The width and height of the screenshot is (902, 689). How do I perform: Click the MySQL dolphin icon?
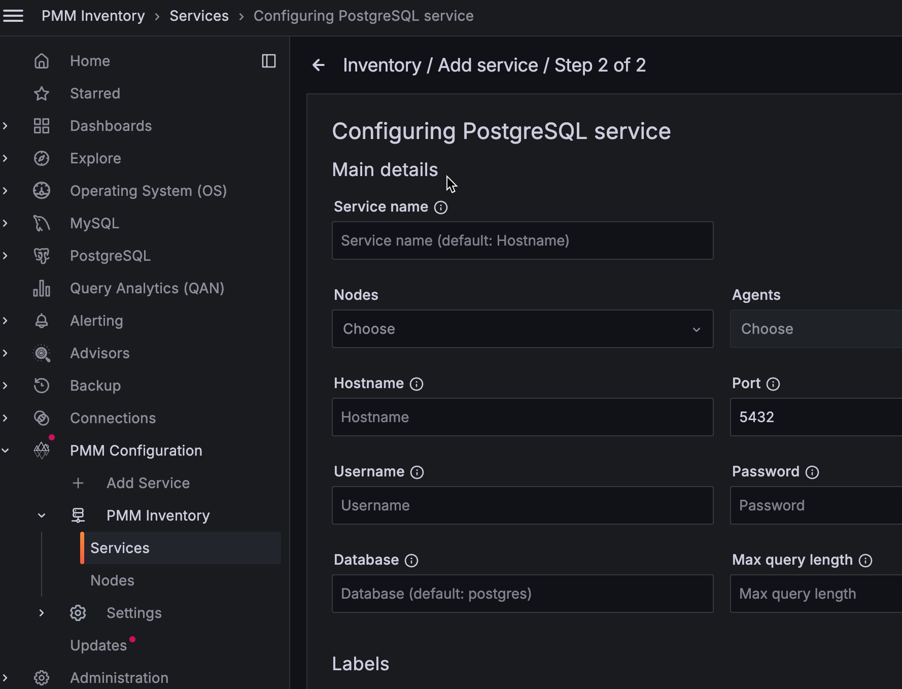coord(42,223)
